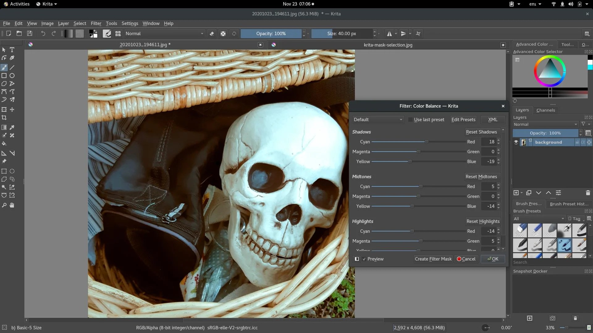Click the Reset Shadows button
Viewport: 593px width, 333px height.
click(x=482, y=132)
